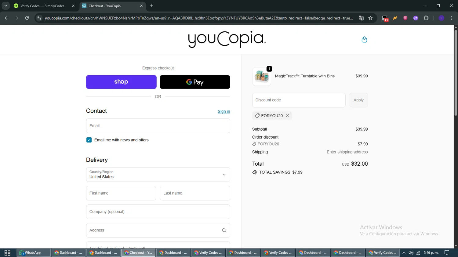Bookmark this page with the star icon

click(x=370, y=18)
